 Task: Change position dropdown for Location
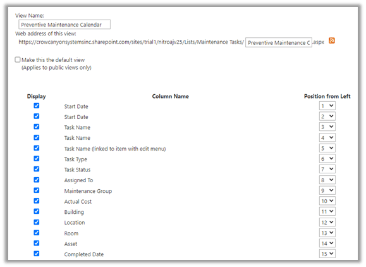[x=327, y=222]
